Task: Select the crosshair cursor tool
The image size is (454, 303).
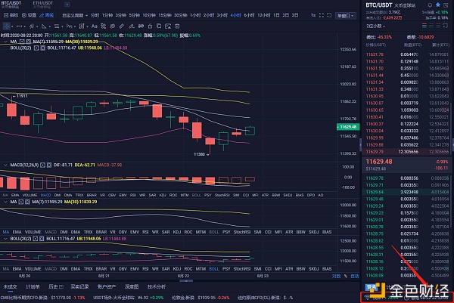Action: pyautogui.click(x=6, y=26)
